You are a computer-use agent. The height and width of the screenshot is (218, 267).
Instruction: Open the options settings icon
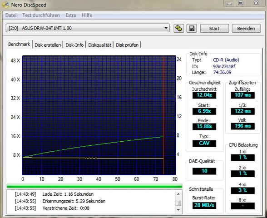point(178,28)
